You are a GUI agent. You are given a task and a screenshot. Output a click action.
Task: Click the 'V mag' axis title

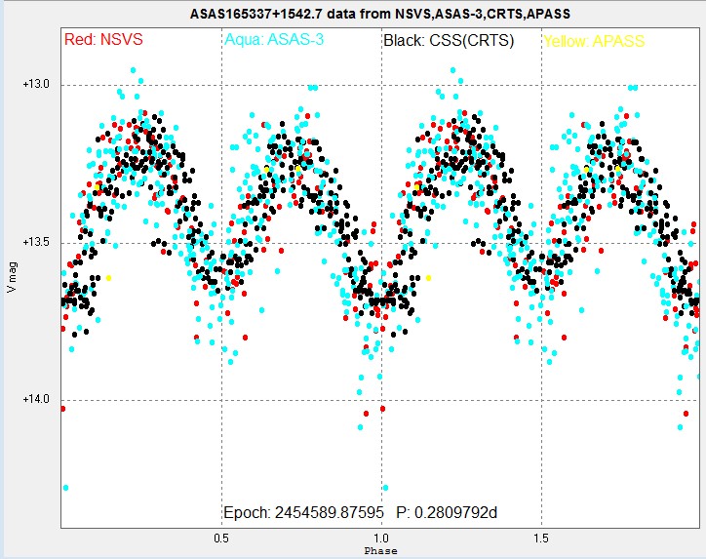pos(12,277)
